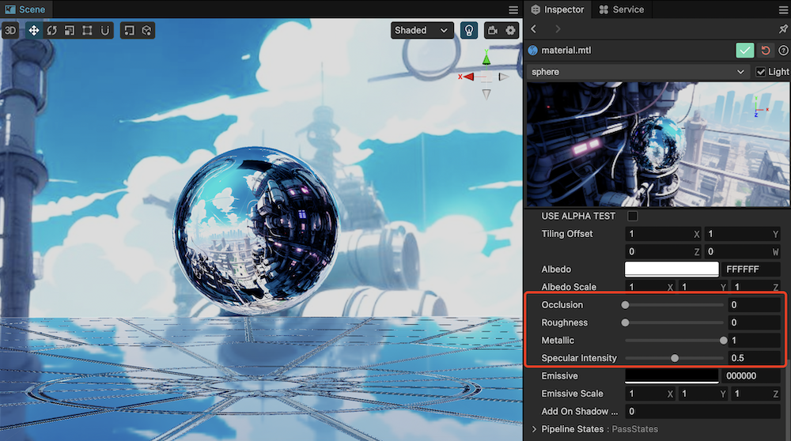This screenshot has width=791, height=441.
Task: Open the Shaded render mode dropdown
Action: pyautogui.click(x=422, y=30)
